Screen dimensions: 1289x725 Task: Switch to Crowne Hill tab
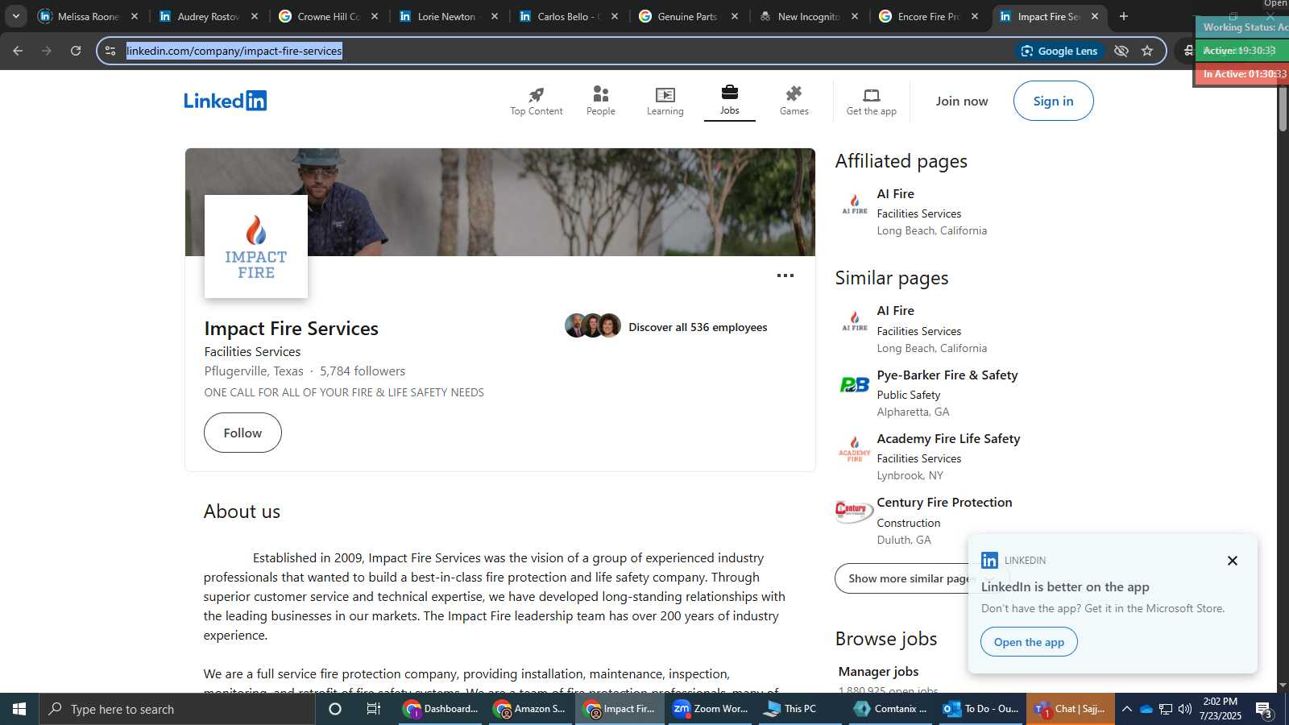point(329,16)
